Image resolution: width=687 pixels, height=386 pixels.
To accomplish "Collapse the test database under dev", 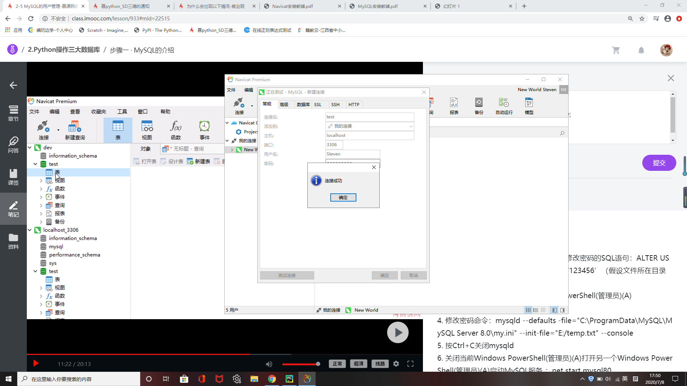I will pyautogui.click(x=35, y=164).
